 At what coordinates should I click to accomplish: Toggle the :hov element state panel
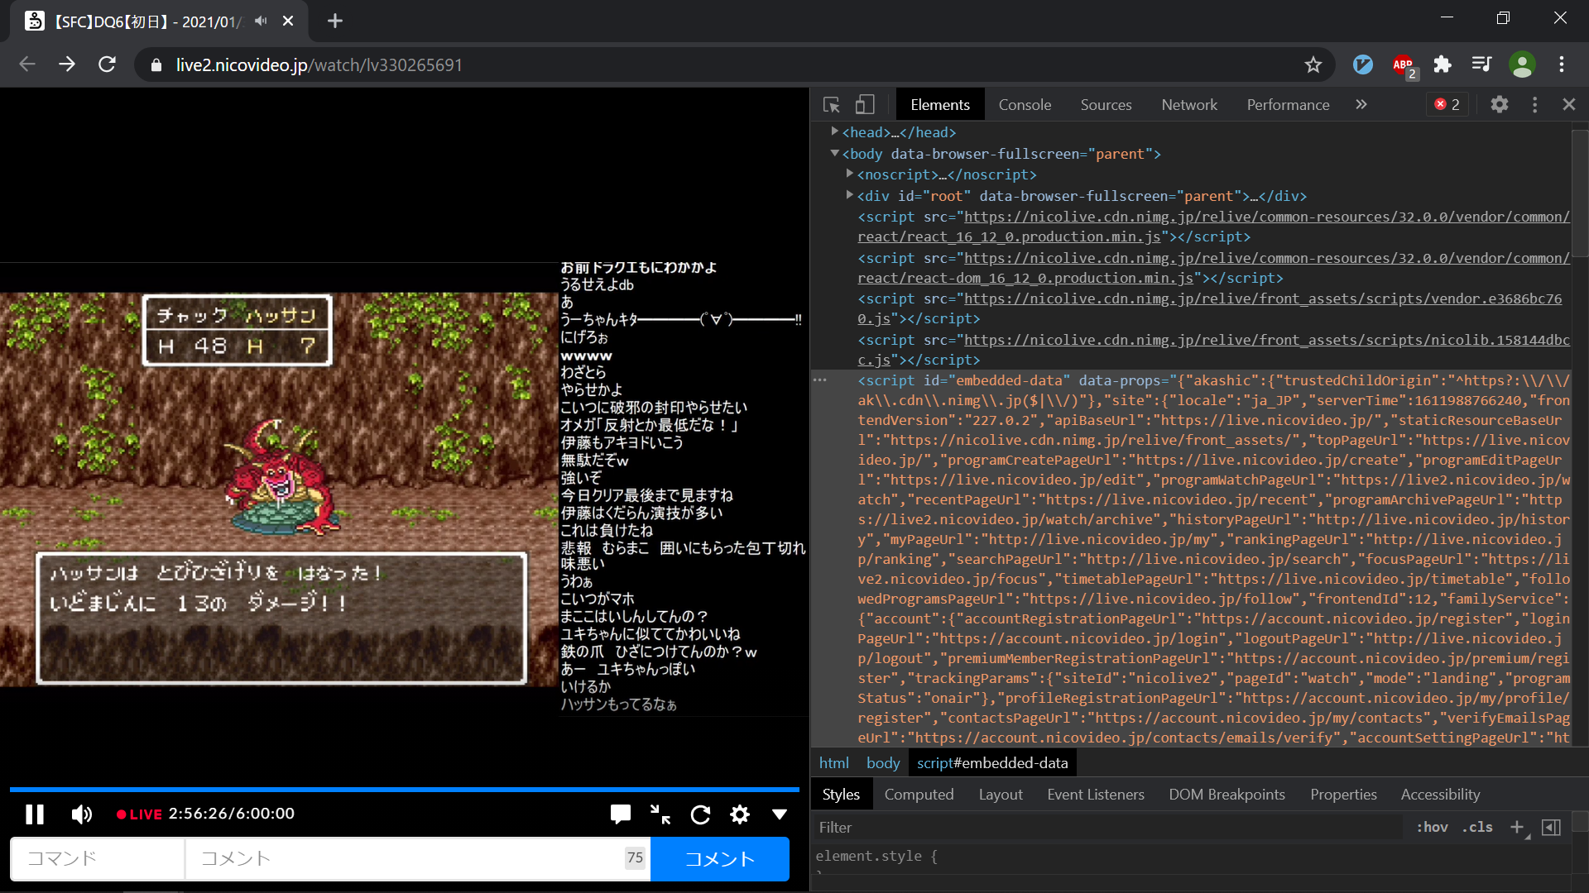1432,828
